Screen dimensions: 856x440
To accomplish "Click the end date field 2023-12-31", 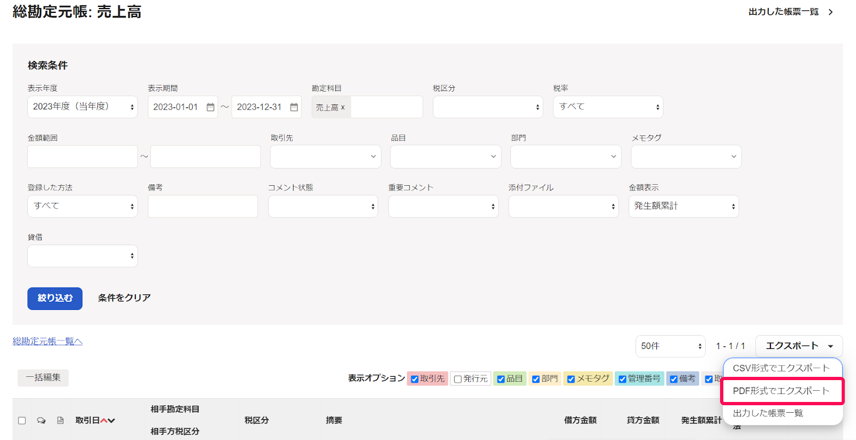I will point(266,107).
